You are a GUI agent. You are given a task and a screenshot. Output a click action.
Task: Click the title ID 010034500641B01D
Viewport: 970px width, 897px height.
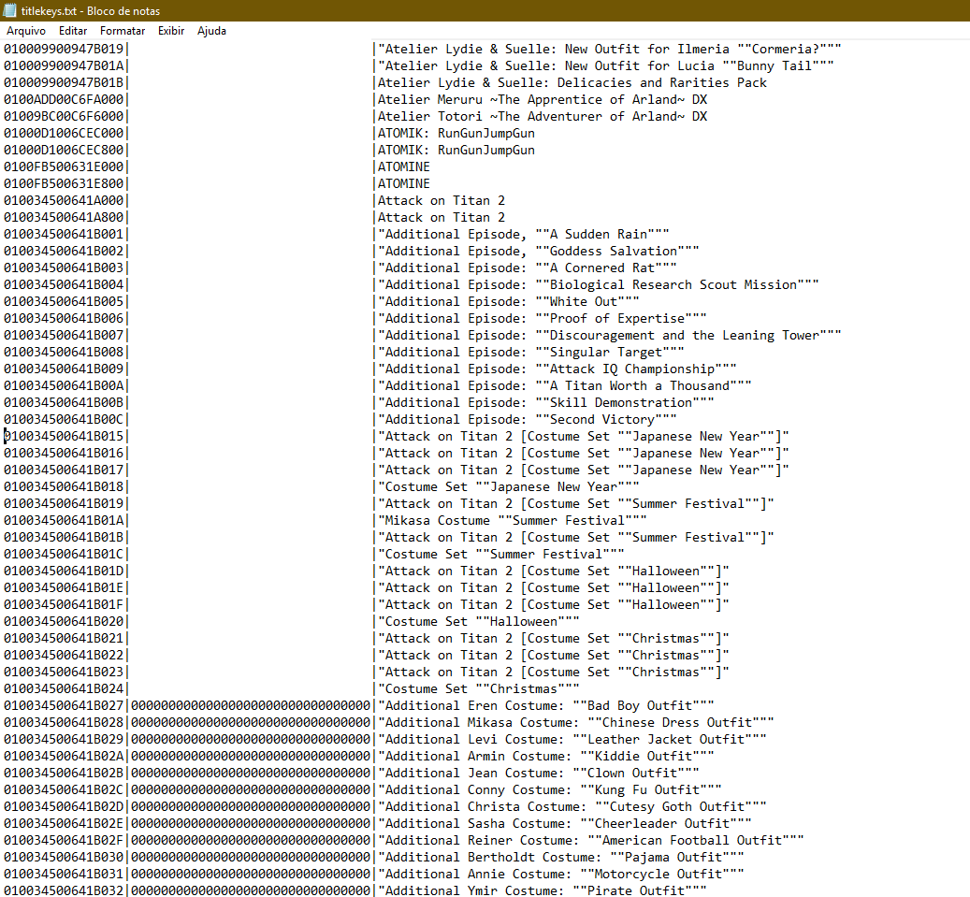[64, 571]
